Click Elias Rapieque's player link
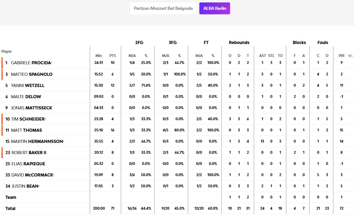Screen dimensions: 354x217 28,164
